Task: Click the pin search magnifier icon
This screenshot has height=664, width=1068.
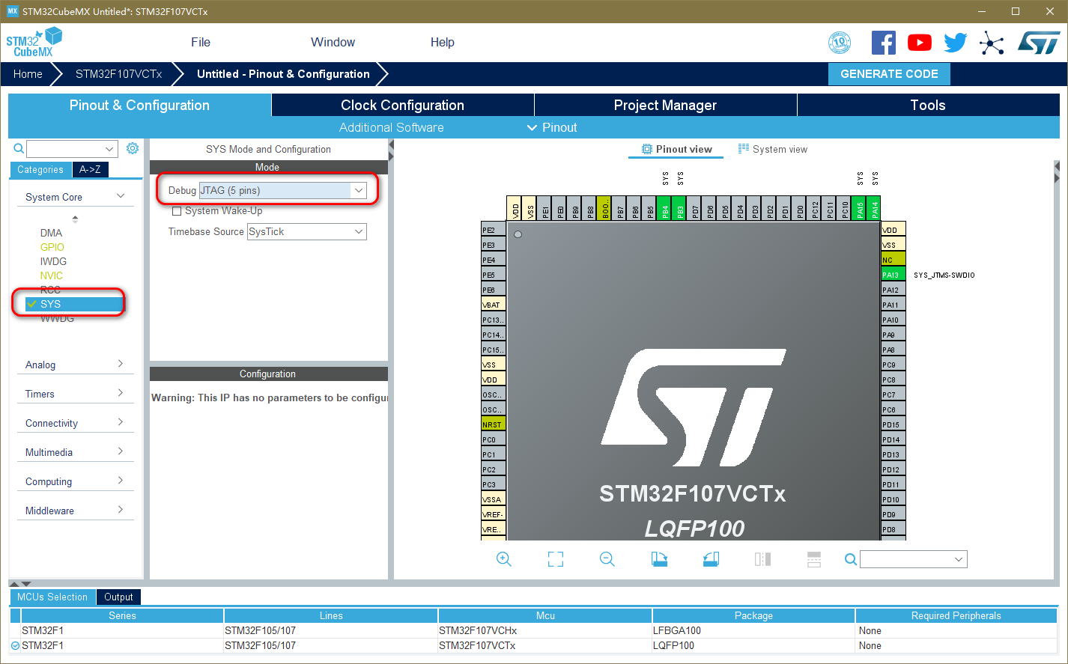Action: (x=851, y=559)
